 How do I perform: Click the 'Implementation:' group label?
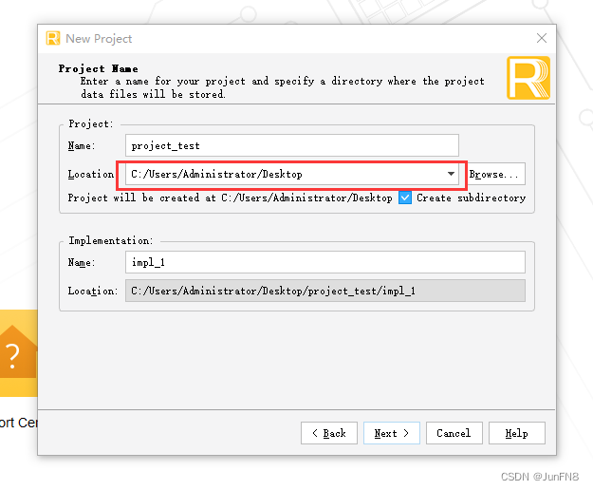[x=110, y=240]
